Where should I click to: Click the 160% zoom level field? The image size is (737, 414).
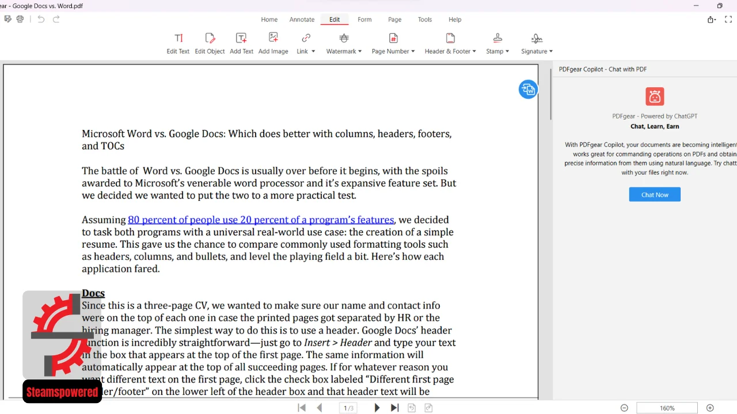coord(667,408)
